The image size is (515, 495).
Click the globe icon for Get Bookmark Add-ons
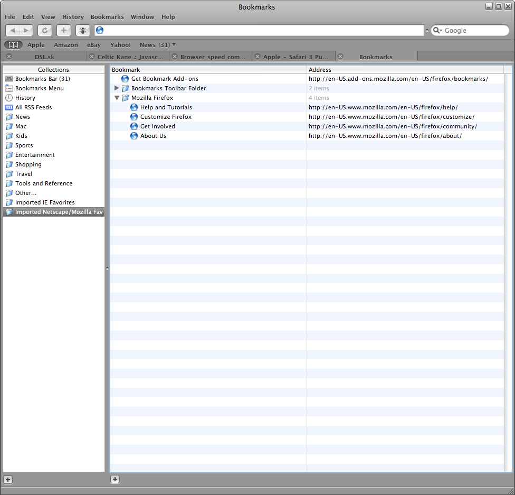125,79
